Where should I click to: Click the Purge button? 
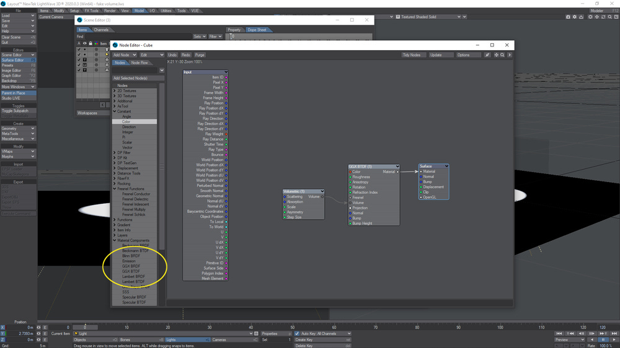point(200,55)
